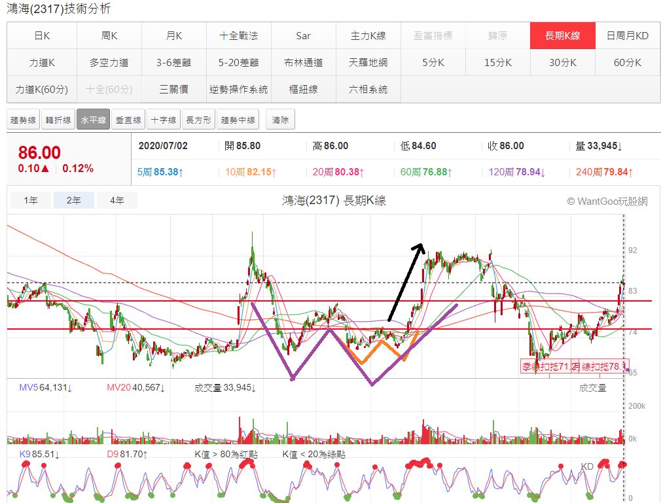Open the 周K chart tab
661x503 pixels.
pyautogui.click(x=109, y=36)
